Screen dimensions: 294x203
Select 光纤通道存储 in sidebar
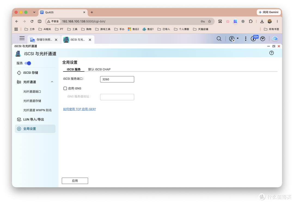coord(32,101)
